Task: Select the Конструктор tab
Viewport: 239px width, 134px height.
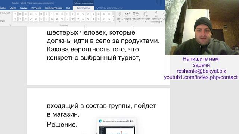Action: tap(83, 8)
